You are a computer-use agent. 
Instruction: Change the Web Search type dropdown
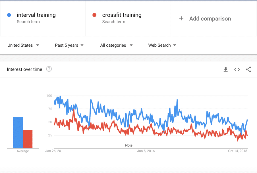(x=162, y=45)
